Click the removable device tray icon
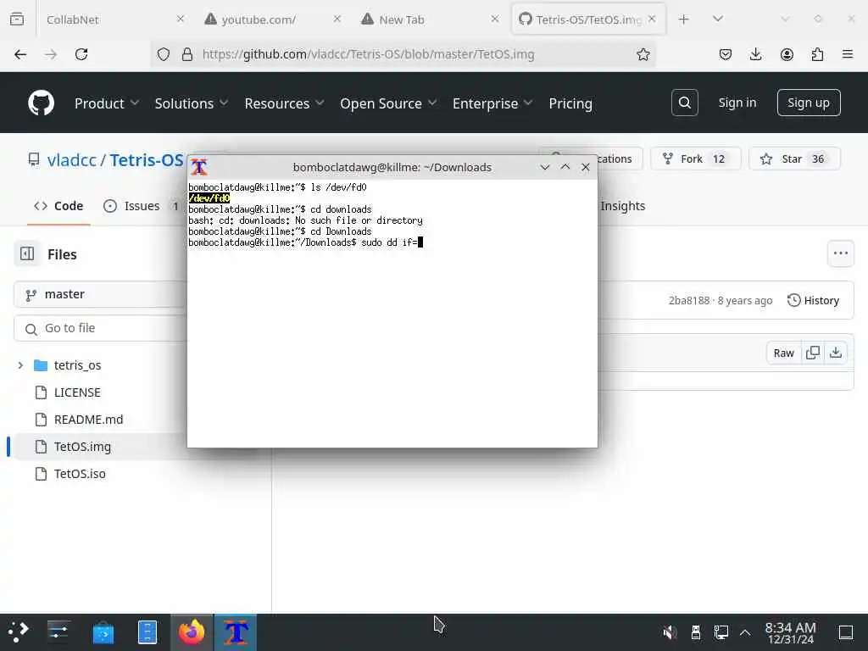 [x=696, y=632]
